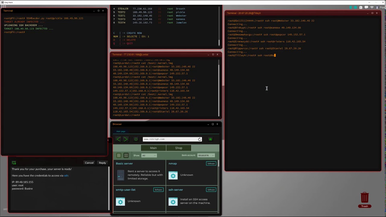
Task: Click the mail message scrollbar
Action: tap(109, 188)
